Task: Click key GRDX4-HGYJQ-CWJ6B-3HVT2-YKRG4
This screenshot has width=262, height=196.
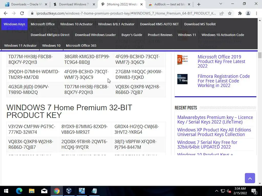Action: point(137,129)
